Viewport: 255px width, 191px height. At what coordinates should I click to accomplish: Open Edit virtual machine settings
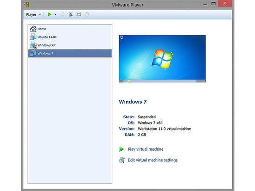153,160
